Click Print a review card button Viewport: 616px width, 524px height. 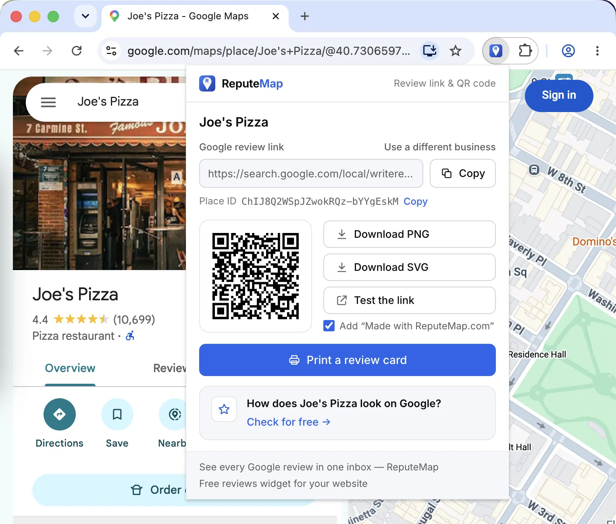(348, 360)
